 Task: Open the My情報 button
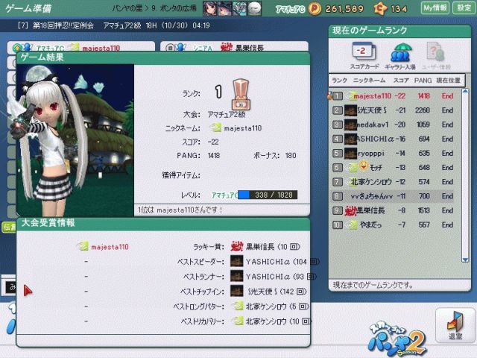tap(435, 8)
